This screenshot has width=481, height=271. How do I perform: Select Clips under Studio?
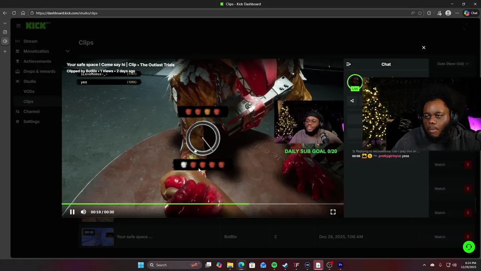(x=29, y=101)
